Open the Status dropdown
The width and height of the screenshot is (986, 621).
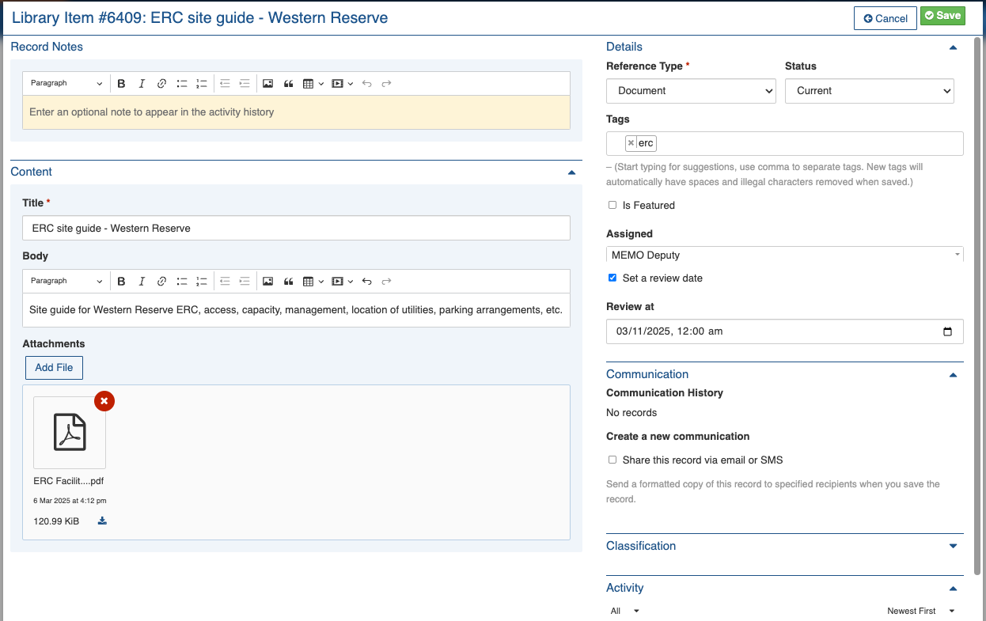[x=869, y=91]
